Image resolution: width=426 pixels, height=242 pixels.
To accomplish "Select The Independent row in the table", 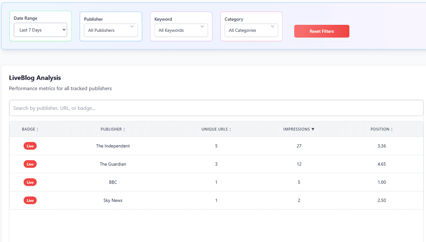I will 213,146.
